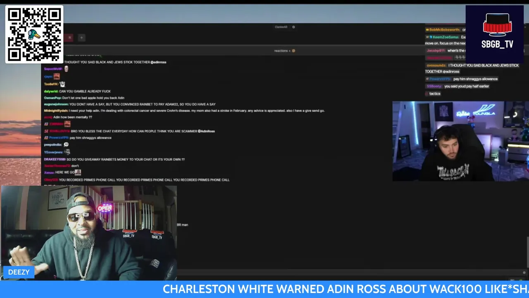This screenshot has height=298, width=529.
Task: Click the DEEZY name label
Action: [19, 272]
